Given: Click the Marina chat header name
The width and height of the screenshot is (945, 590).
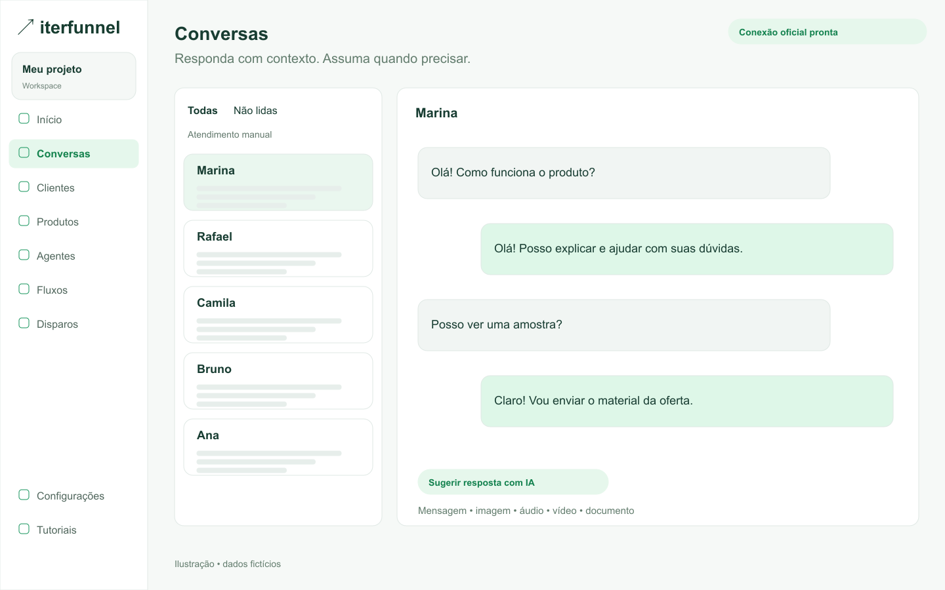Looking at the screenshot, I should (436, 113).
